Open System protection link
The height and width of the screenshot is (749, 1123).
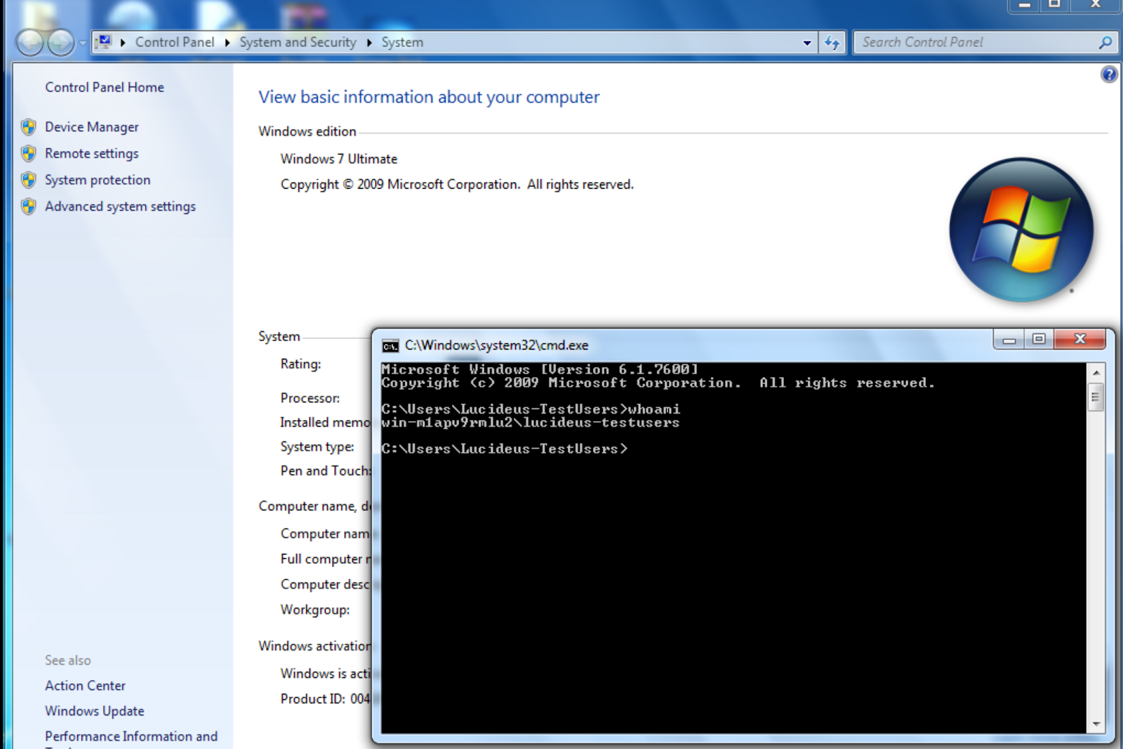tap(98, 180)
